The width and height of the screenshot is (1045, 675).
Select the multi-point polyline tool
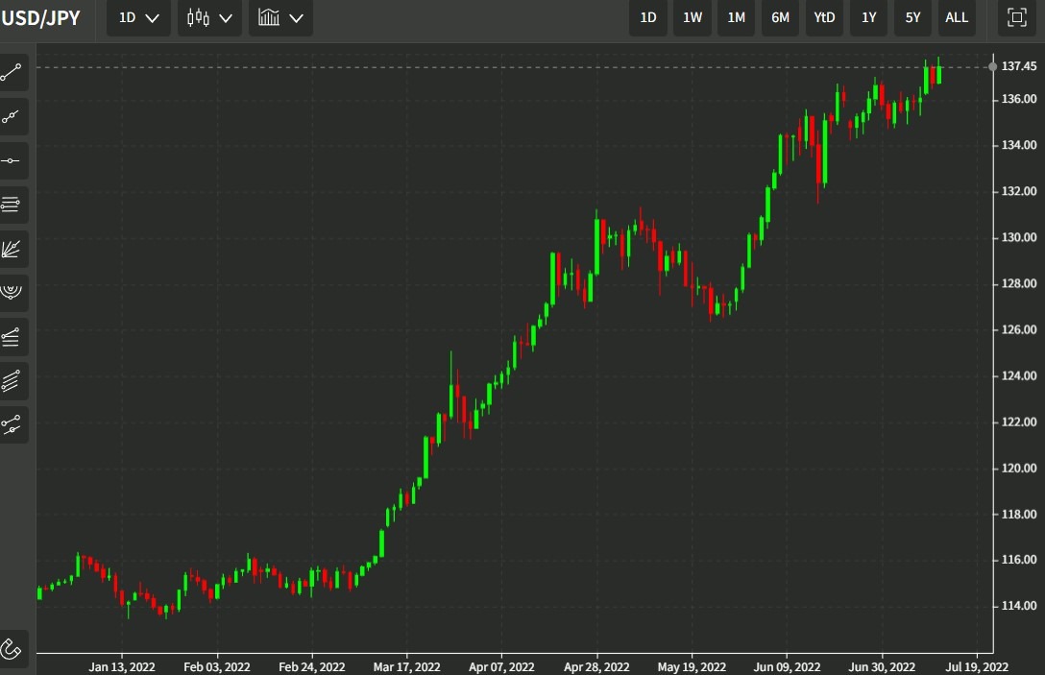[x=12, y=116]
